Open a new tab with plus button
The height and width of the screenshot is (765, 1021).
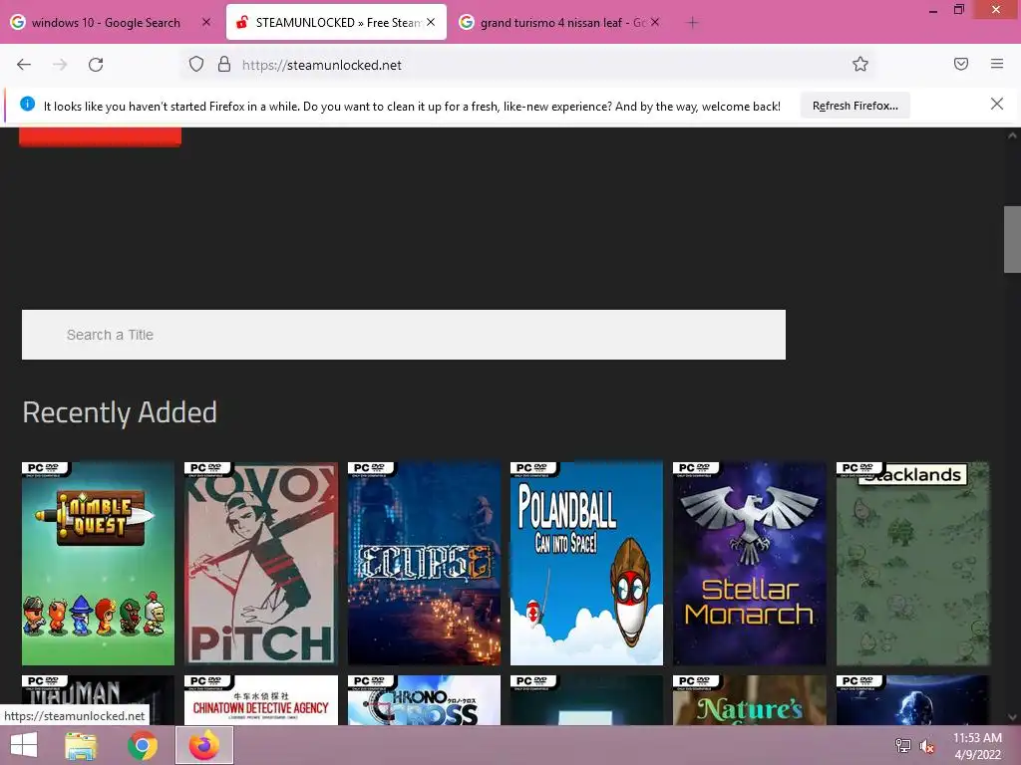pyautogui.click(x=693, y=23)
